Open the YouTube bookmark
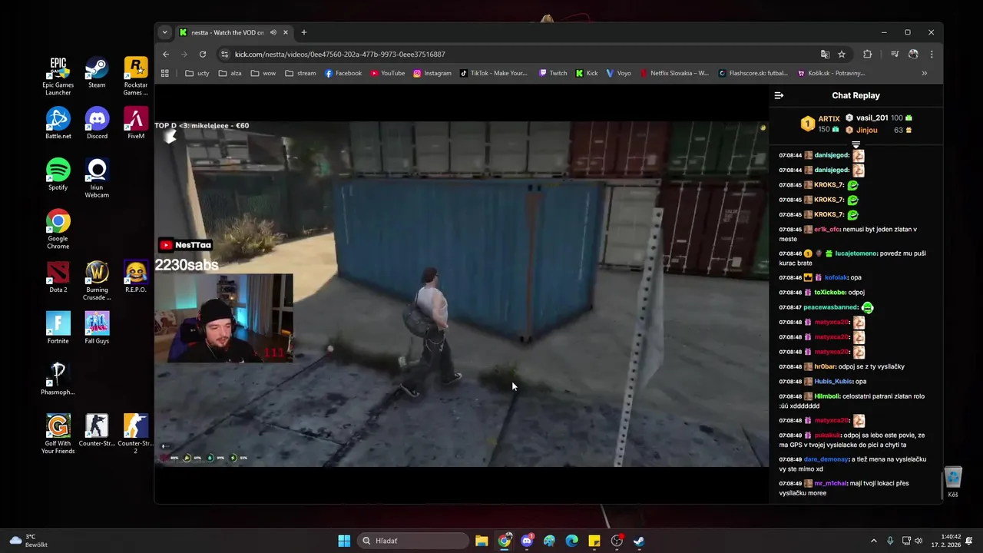983x553 pixels. coord(388,73)
